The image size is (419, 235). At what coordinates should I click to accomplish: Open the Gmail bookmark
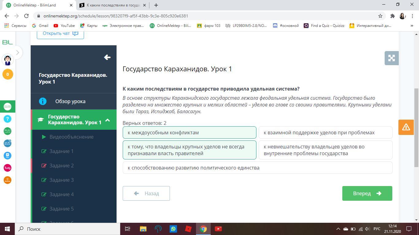point(40,26)
